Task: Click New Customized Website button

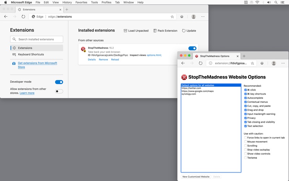Action: point(196,177)
